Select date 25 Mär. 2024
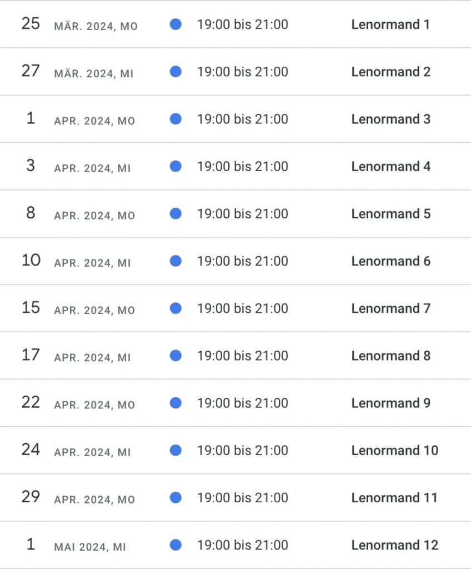Viewport: 471px width, 569px height. 31,24
